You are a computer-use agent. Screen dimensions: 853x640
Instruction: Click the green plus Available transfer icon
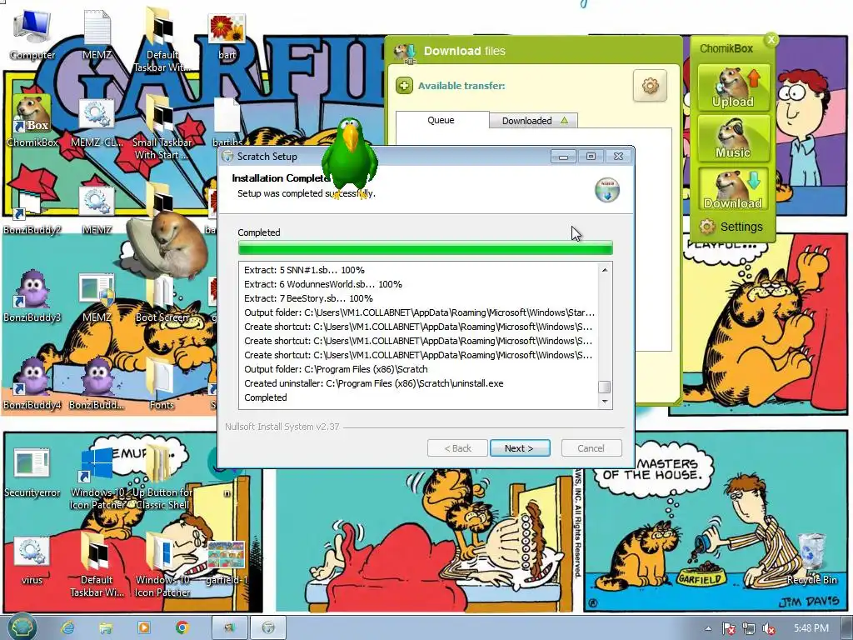(404, 86)
